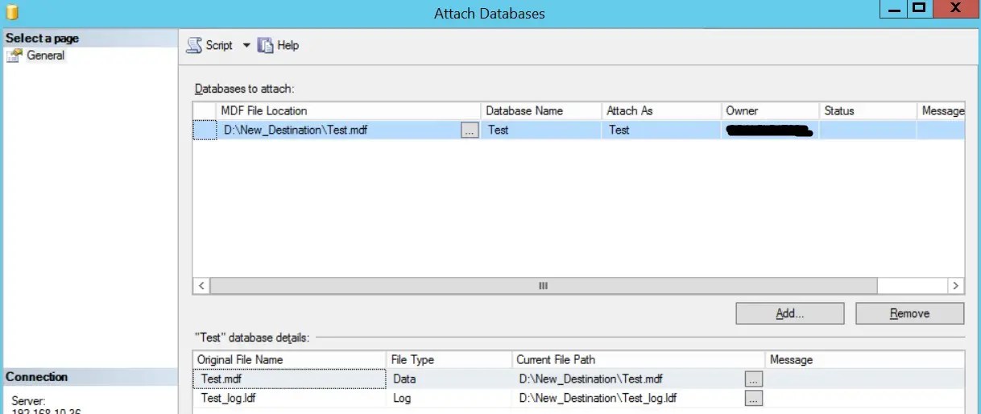Select the Test_log.ldf original file name row
Image resolution: width=981 pixels, height=414 pixels.
coord(289,398)
